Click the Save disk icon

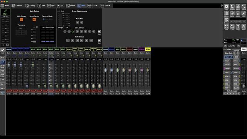[x=227, y=27]
